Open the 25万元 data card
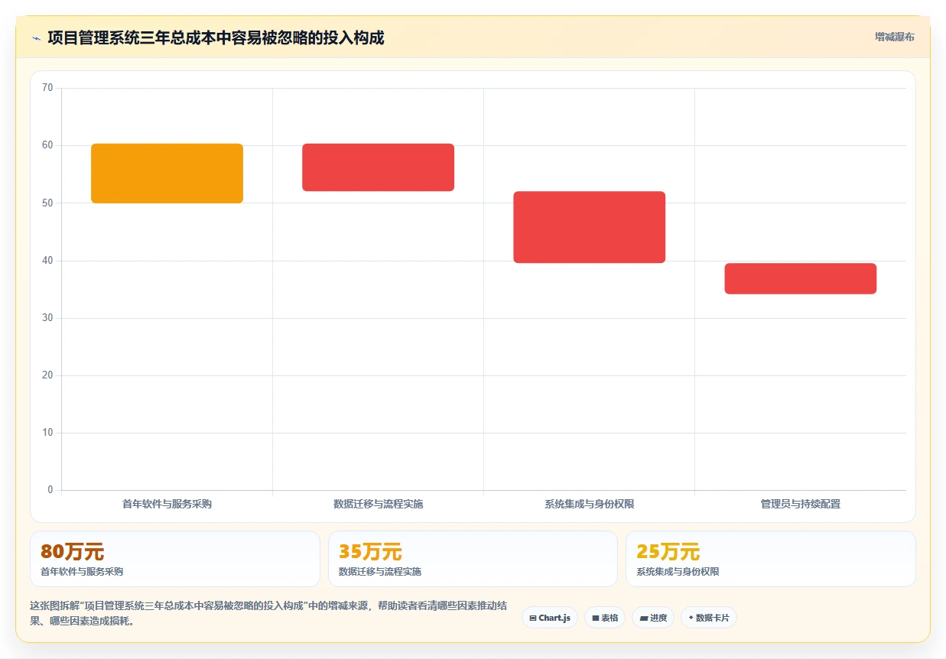The image size is (946, 659). [770, 559]
